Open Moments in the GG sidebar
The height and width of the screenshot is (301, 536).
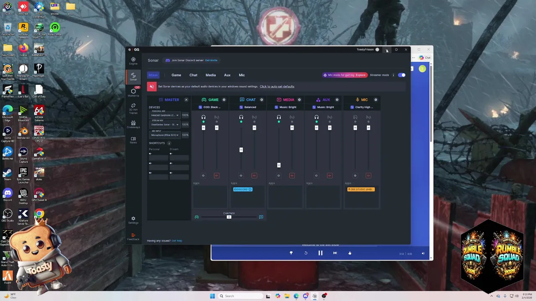[133, 92]
